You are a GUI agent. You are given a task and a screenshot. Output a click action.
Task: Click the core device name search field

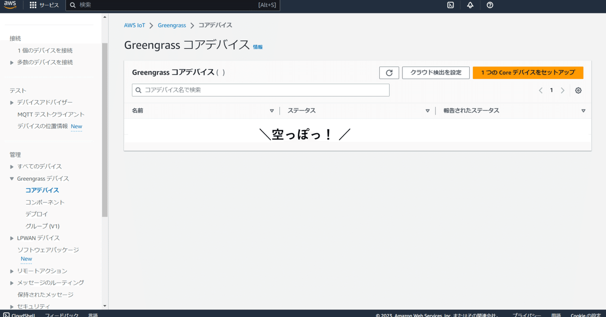260,90
